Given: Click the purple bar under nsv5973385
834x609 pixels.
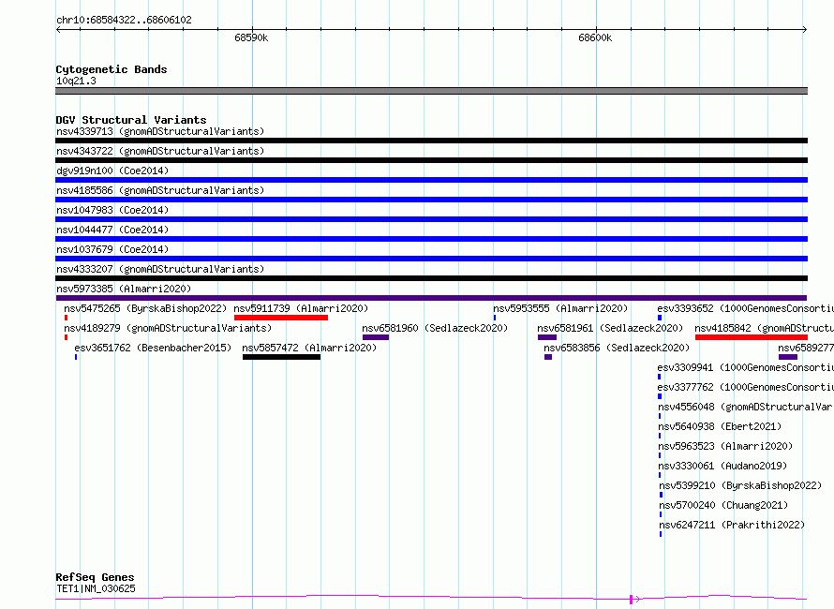Looking at the screenshot, I should (x=431, y=298).
